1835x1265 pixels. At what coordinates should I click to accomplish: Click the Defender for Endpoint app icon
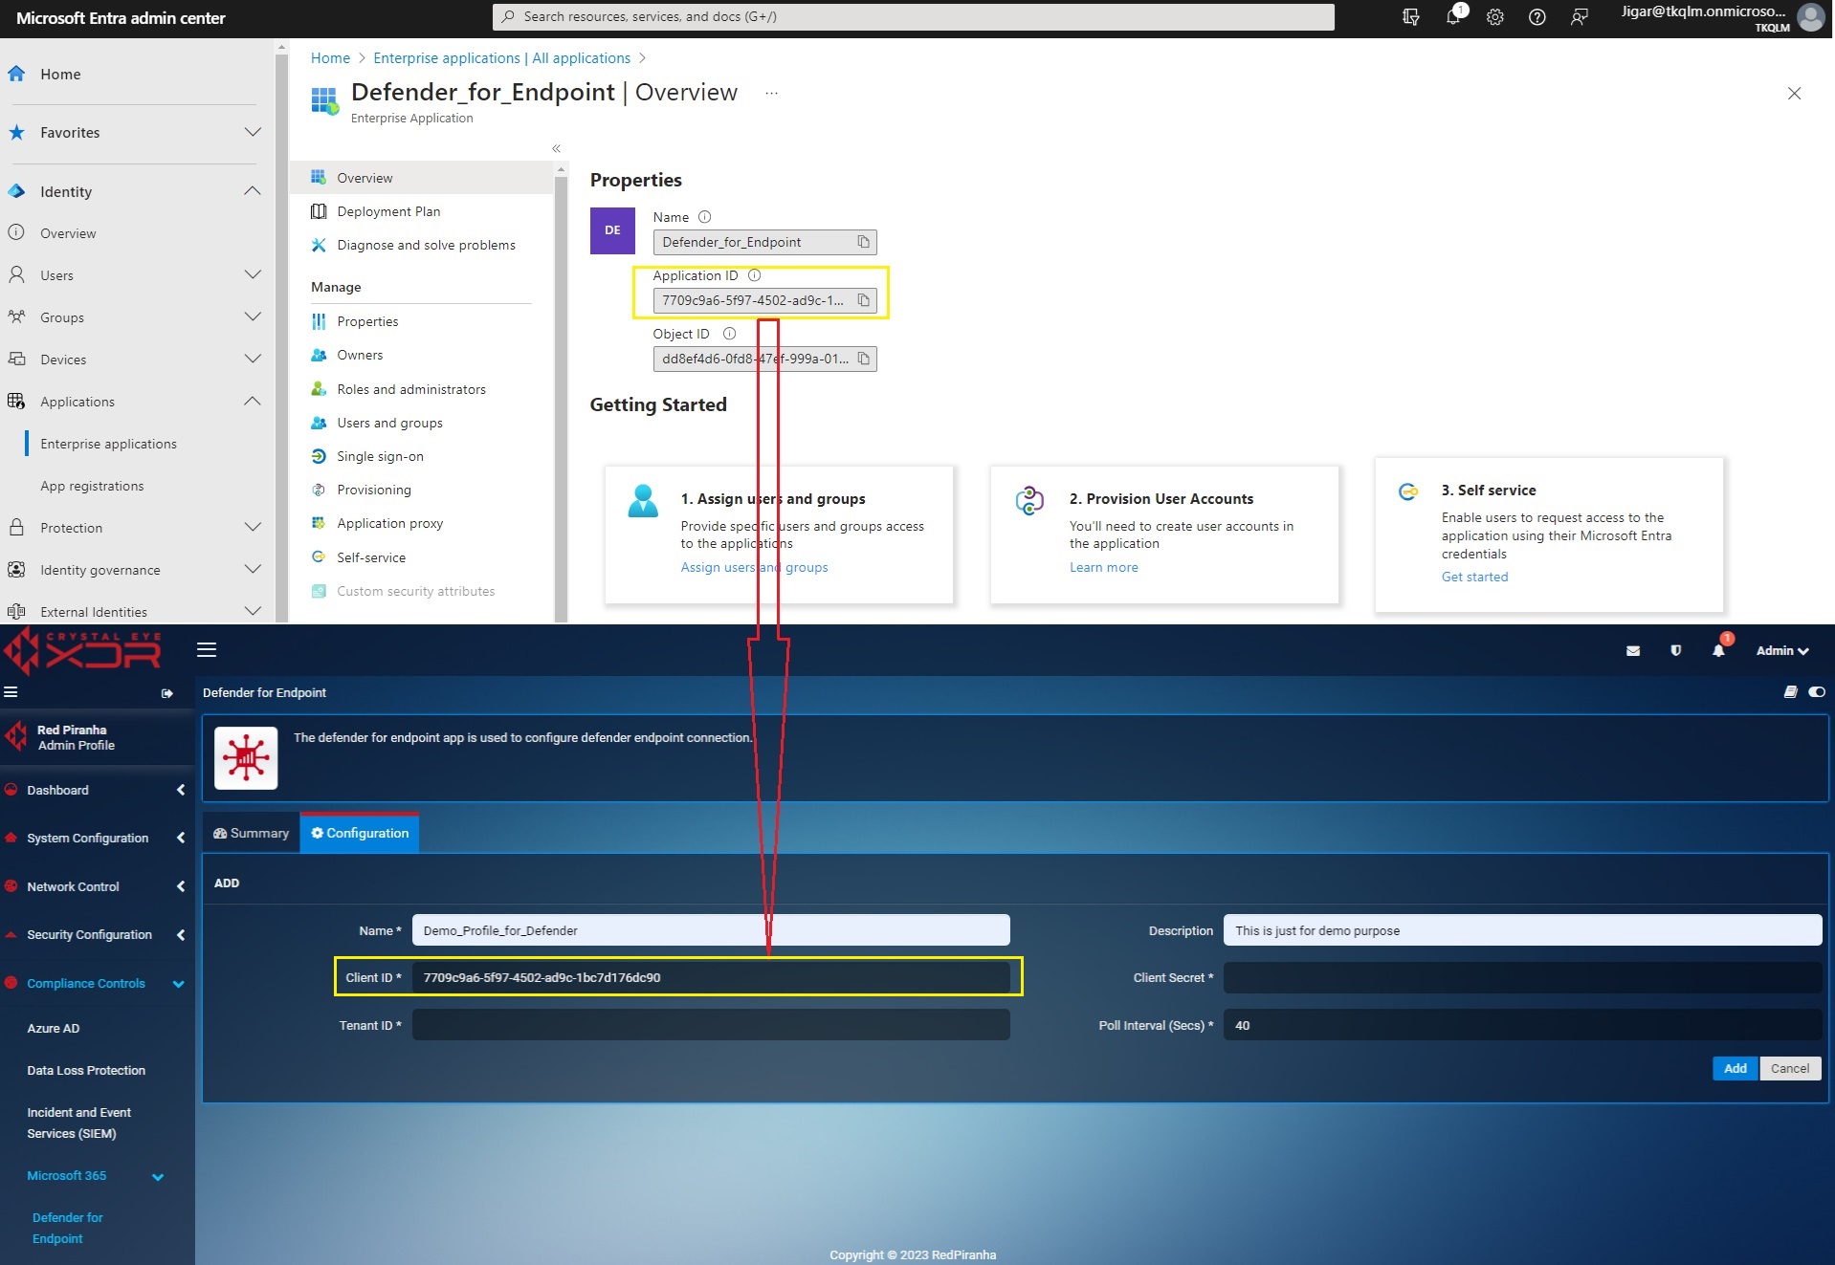coord(246,758)
